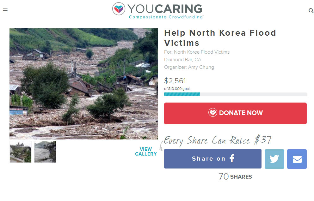Click the curved arrow beside Every Share
The image size is (314, 201).
coord(161,146)
